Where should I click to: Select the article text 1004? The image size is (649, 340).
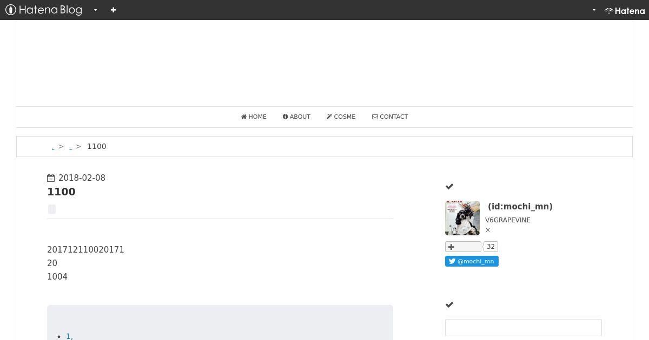(57, 277)
